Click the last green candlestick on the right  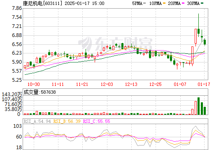tap(205, 42)
